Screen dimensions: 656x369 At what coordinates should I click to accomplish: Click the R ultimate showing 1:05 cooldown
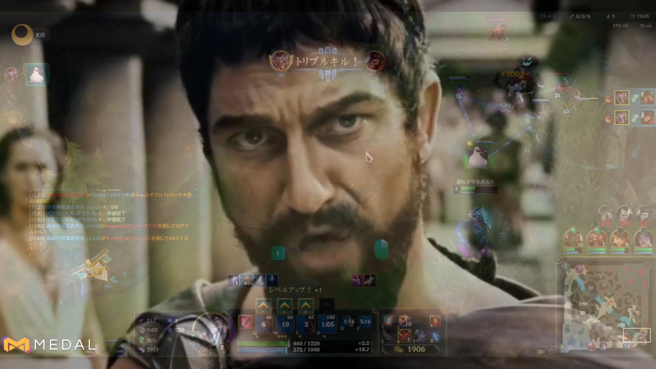coord(327,324)
